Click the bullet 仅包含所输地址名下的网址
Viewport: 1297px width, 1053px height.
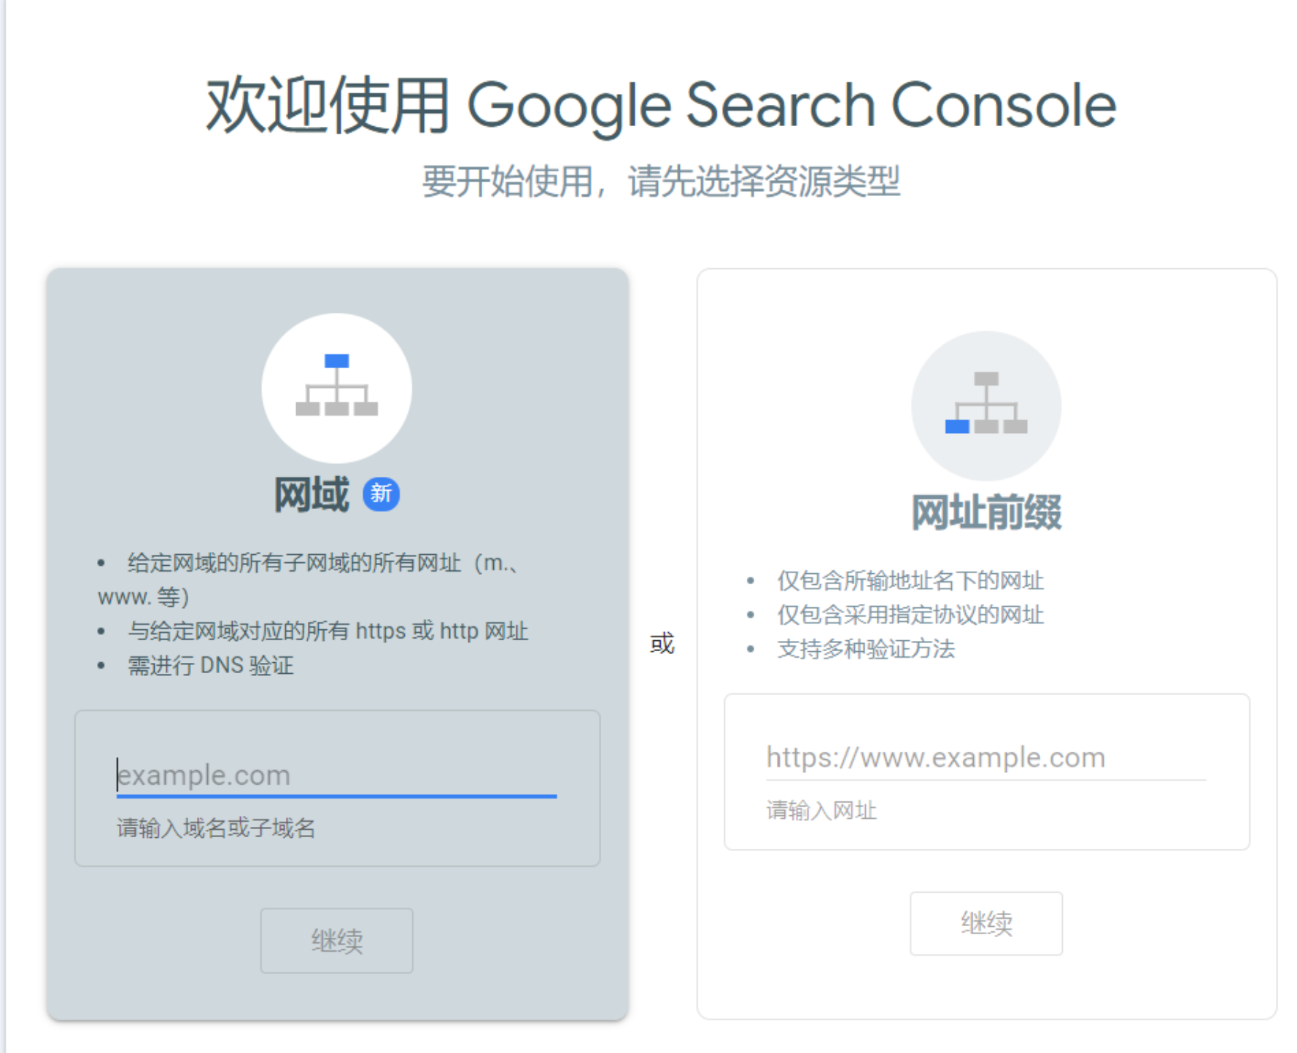pyautogui.click(x=910, y=580)
